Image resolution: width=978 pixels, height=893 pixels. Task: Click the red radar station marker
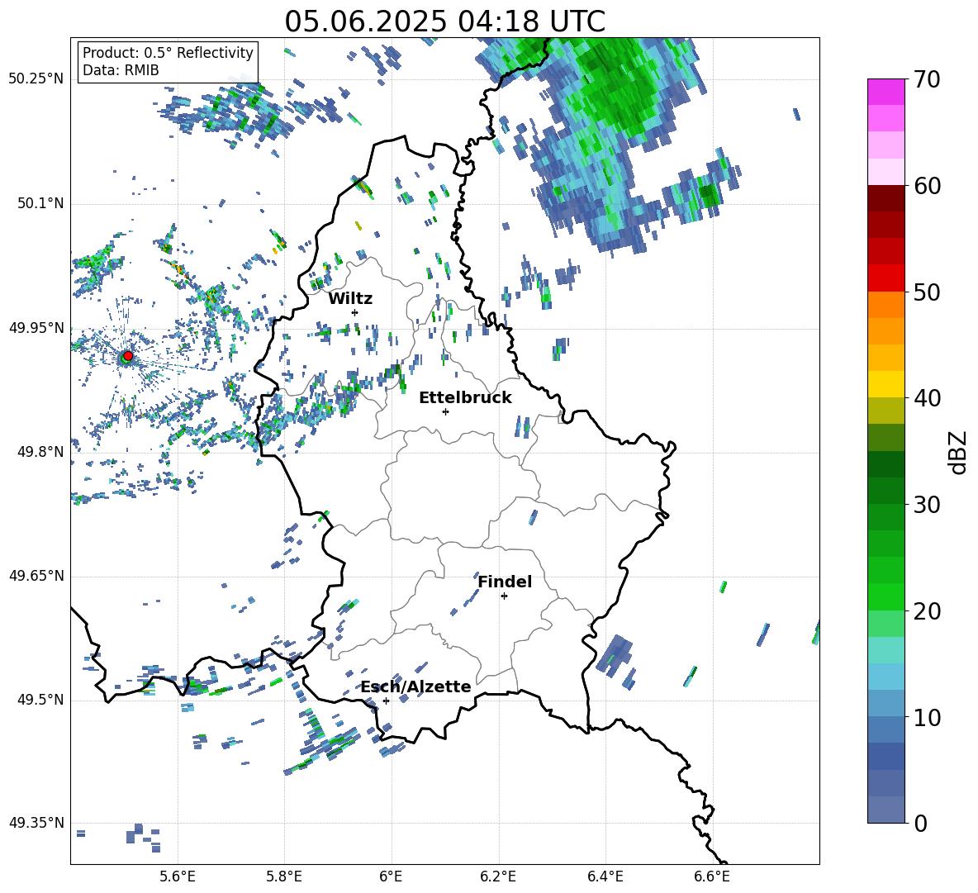[128, 356]
